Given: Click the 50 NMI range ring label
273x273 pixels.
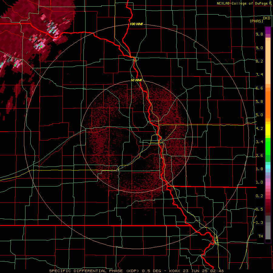Looking at the screenshot, I should (x=136, y=80).
